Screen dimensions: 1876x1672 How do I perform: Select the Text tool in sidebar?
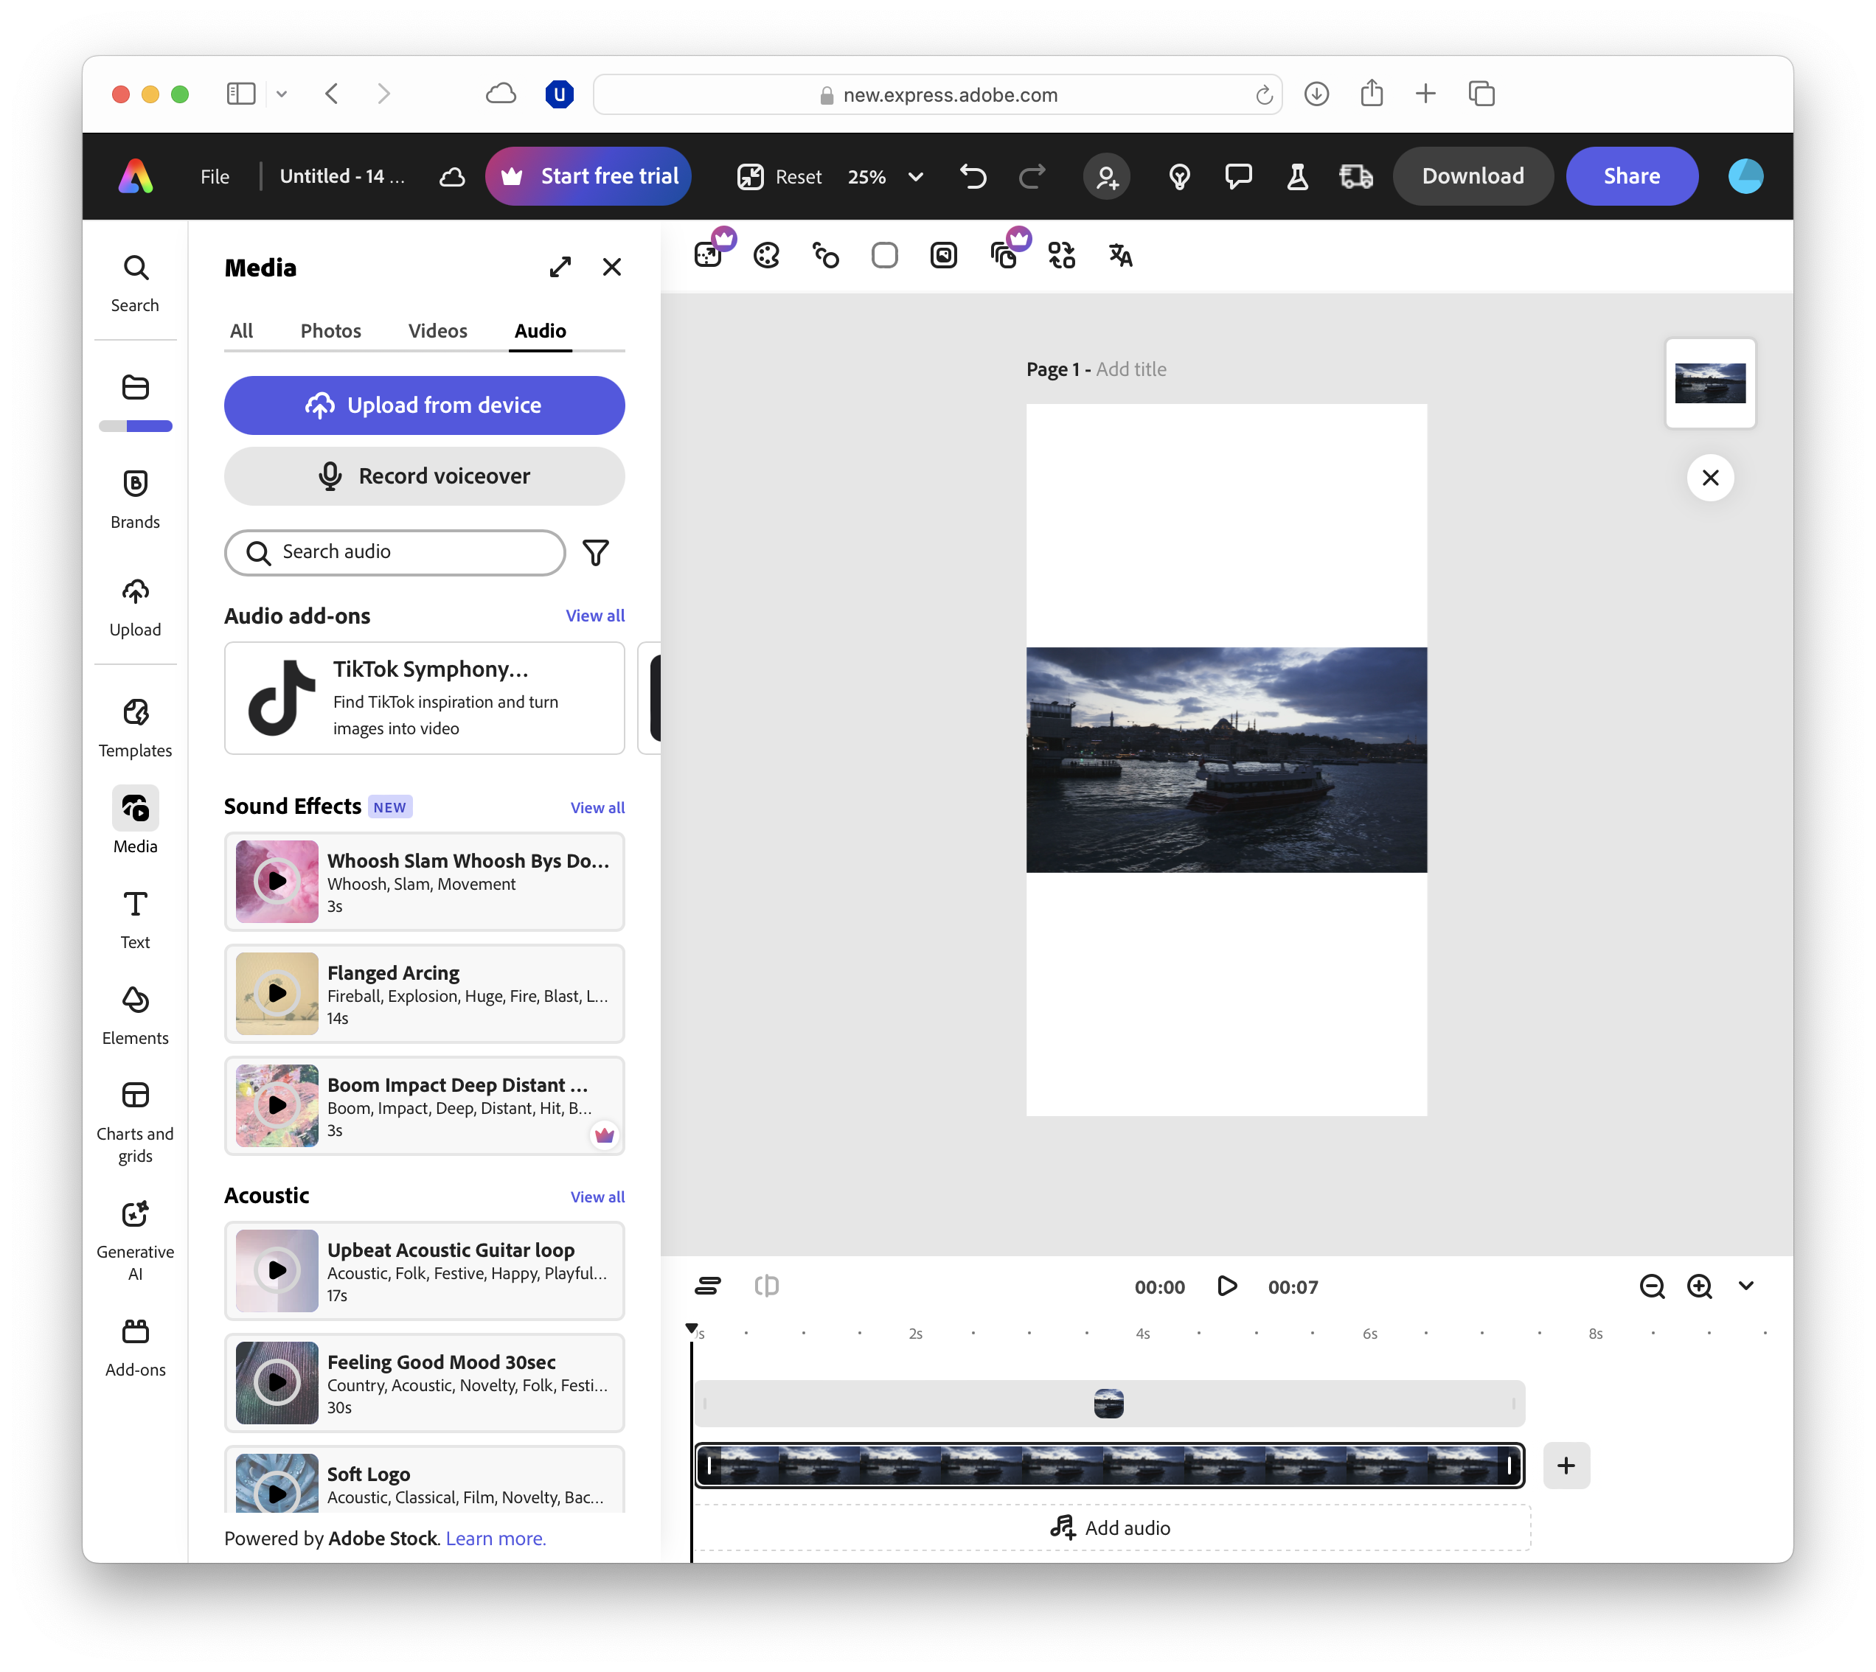(x=135, y=919)
